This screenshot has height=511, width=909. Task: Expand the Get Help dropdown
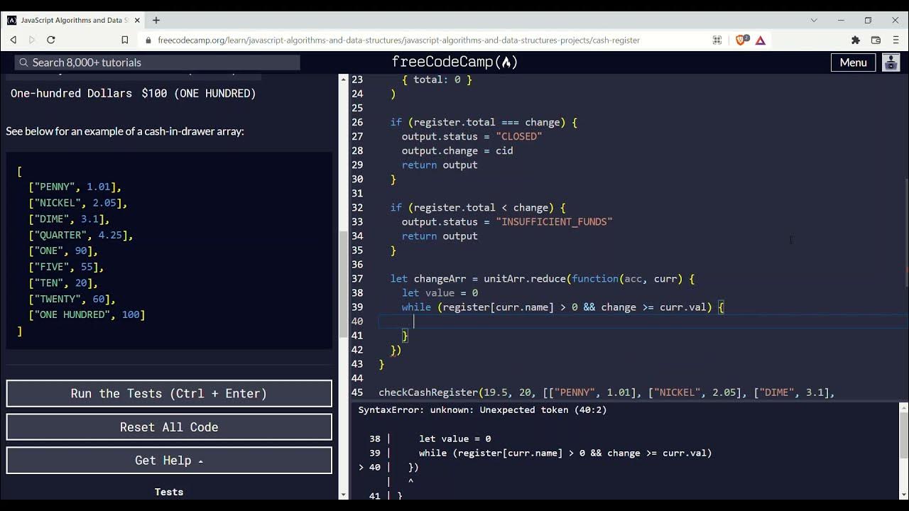click(169, 460)
